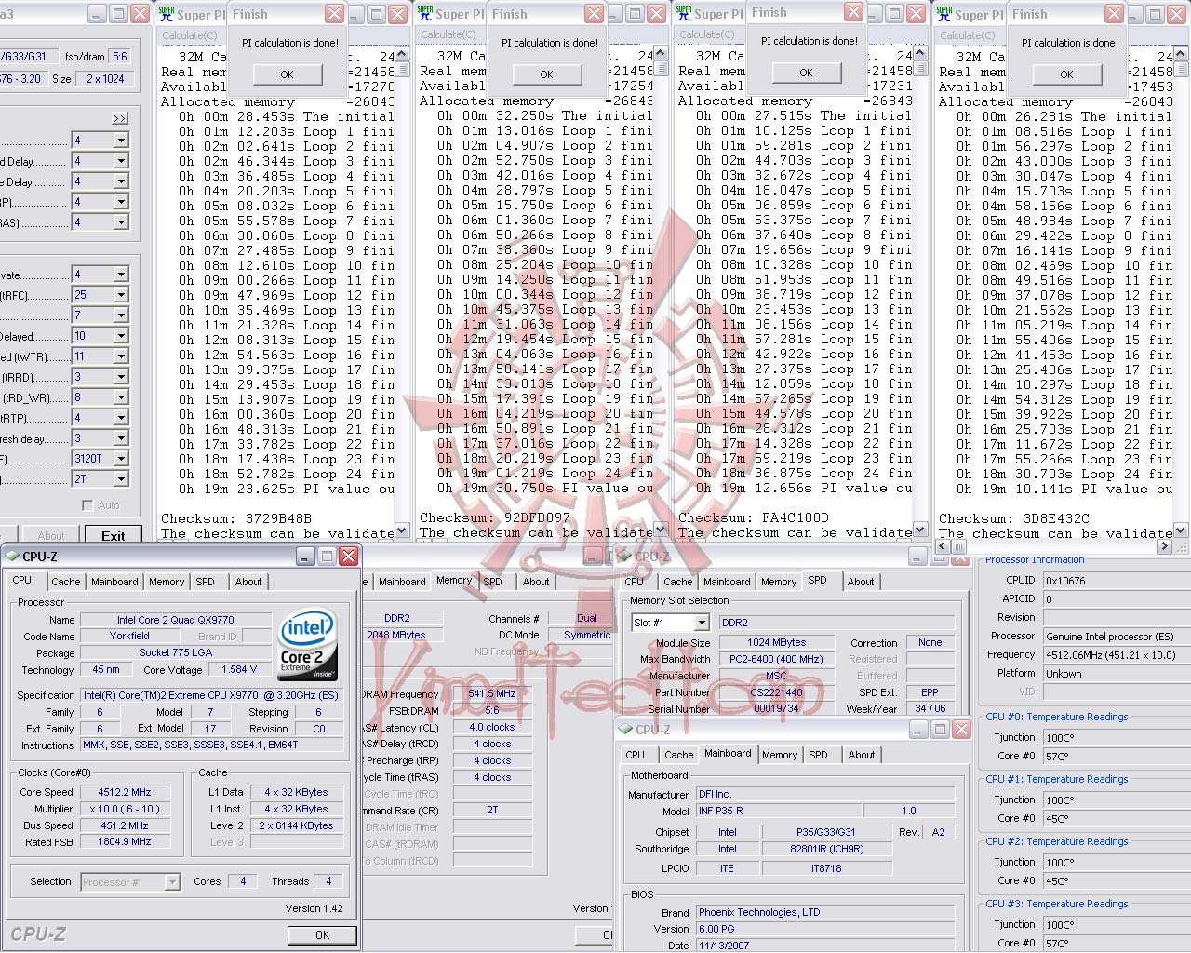Click the CPU-Z title icon of the Memory Slot window
Viewport: 1191px width, 953px height.
tap(625, 557)
